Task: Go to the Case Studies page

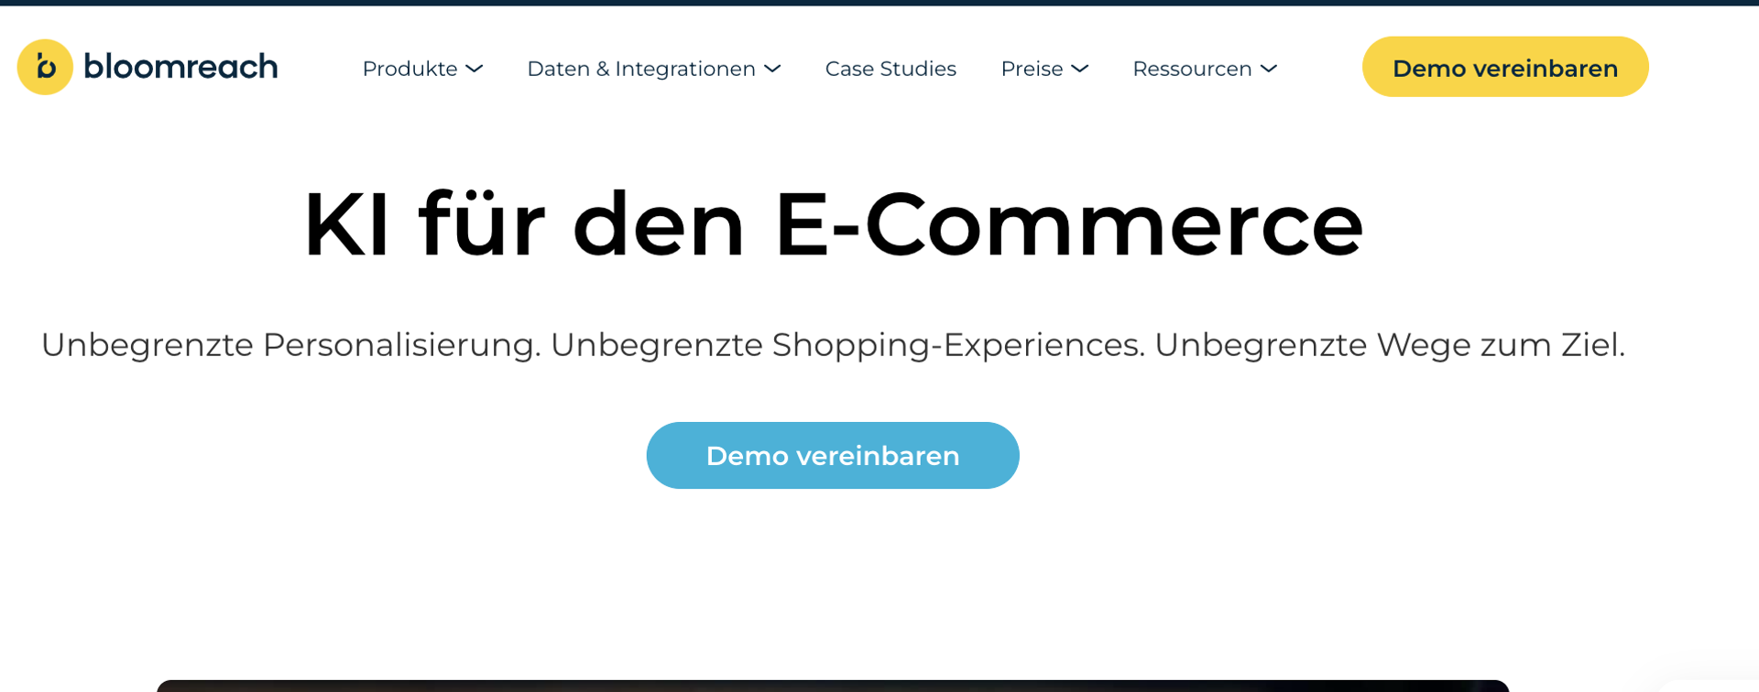Action: click(890, 69)
